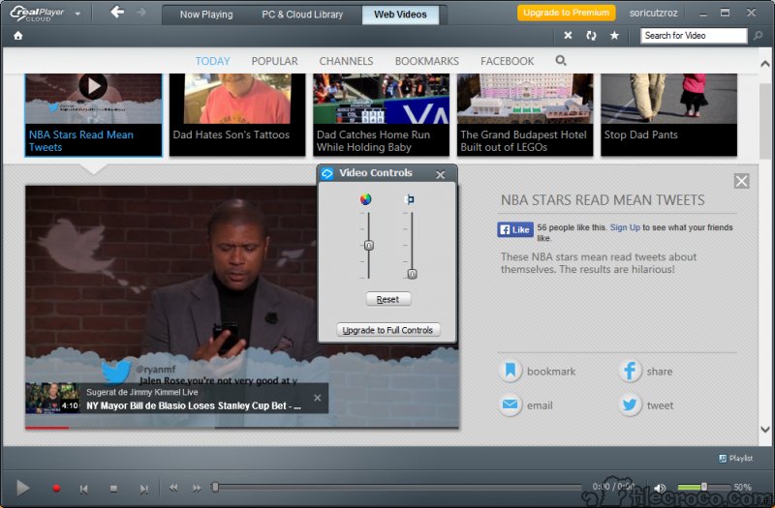This screenshot has height=508, width=775.
Task: Click the home icon
Action: click(18, 36)
